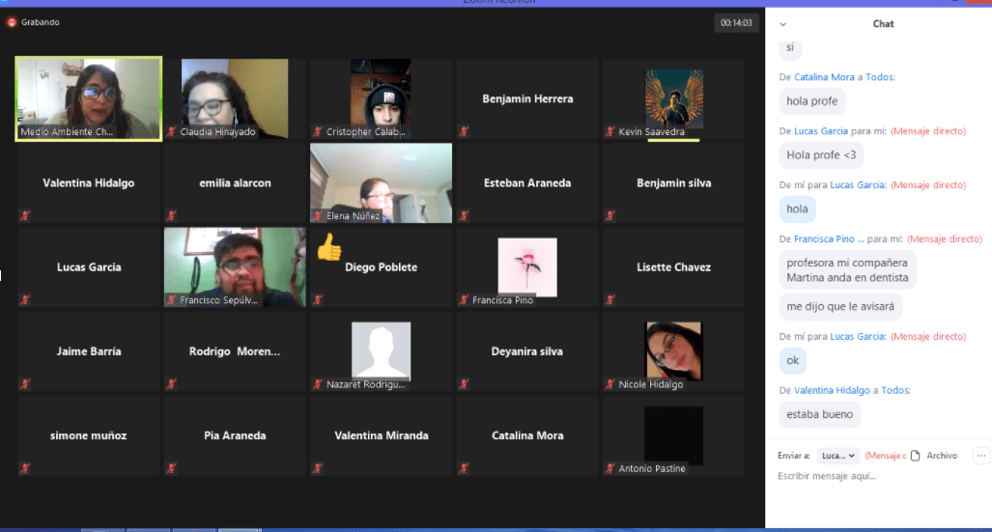The width and height of the screenshot is (992, 532).
Task: Click the muted mic icon on Cristopher Calab
Action: (x=318, y=131)
